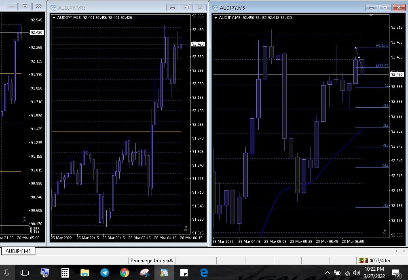The image size is (408, 280).
Task: Open Snipping Tool from the taskbar
Action: pos(144,273)
